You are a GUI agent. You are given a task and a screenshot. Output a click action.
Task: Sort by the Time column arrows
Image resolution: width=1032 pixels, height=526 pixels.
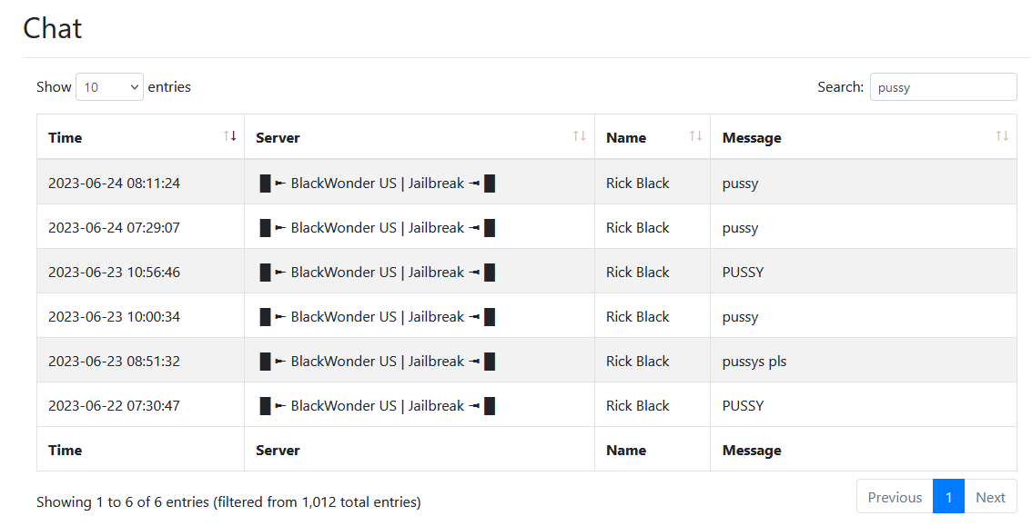(229, 136)
